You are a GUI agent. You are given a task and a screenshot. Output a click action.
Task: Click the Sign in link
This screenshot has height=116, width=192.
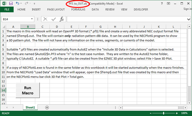[187, 9]
